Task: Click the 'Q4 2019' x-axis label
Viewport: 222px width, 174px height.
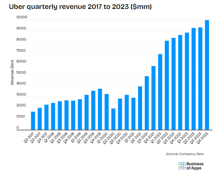Action: [x=96, y=138]
